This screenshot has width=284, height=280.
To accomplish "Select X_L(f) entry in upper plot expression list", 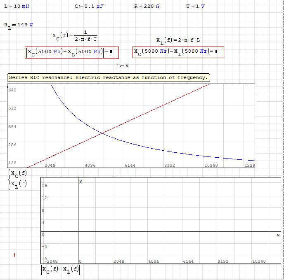I will (19, 183).
